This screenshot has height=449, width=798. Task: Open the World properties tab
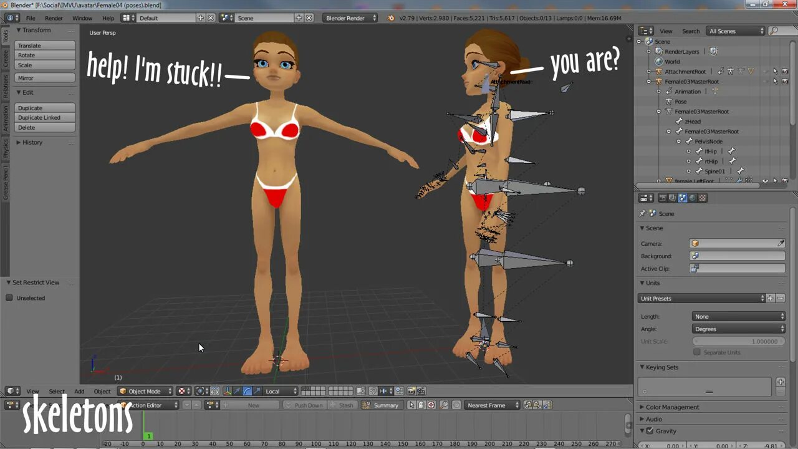(x=693, y=198)
